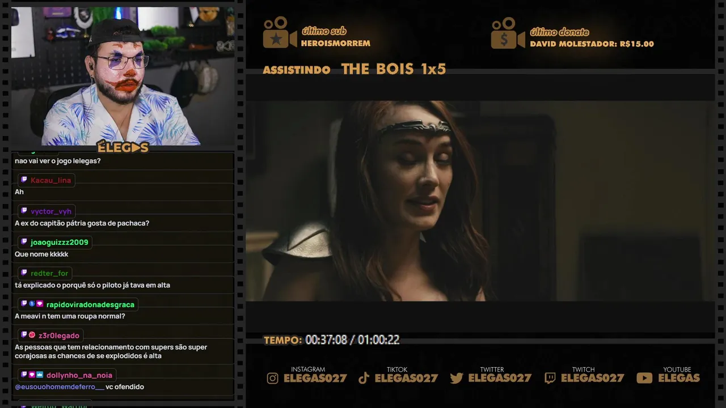Open chat user redter_for
726x408 pixels.
click(49, 273)
